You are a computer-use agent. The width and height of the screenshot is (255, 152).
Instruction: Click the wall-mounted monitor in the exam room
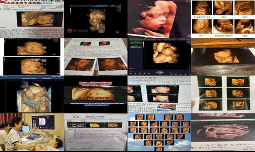click(43, 122)
